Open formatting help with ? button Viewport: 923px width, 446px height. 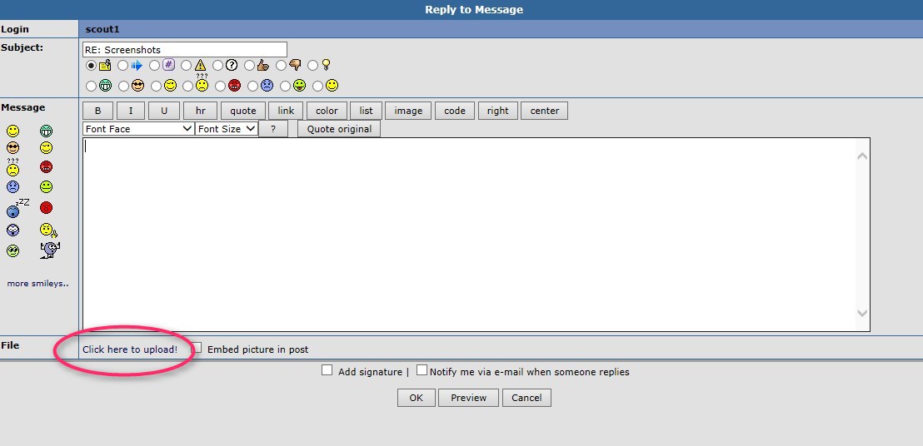(273, 129)
